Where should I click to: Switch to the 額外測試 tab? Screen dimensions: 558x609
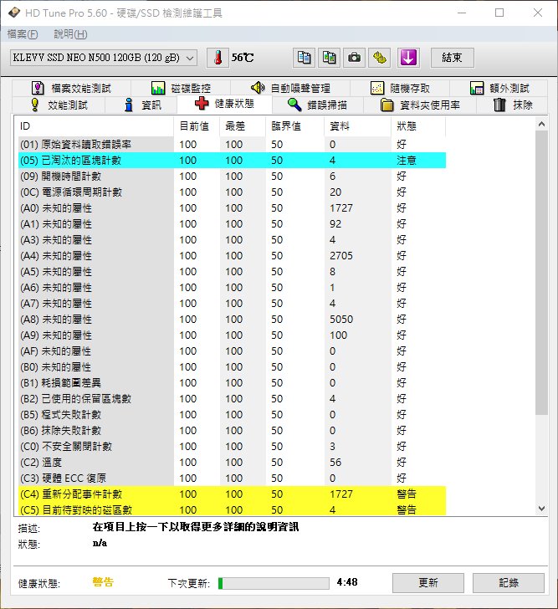[x=499, y=88]
